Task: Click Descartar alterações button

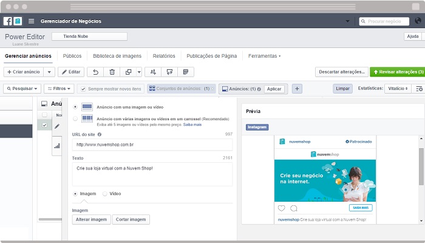Action: coord(342,72)
